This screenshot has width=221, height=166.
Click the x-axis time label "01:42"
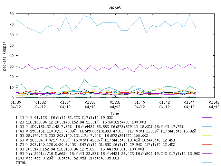tap(164, 102)
